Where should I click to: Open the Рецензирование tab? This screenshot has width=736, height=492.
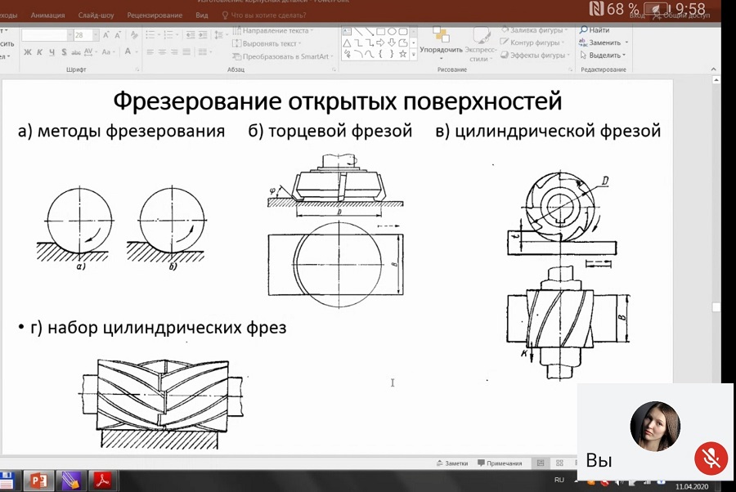(155, 15)
